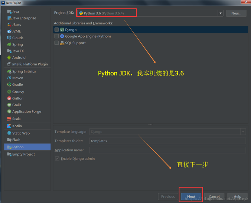251x203 pixels.
Task: Click the Python 3.6 SDK combo box
Action: (x=149, y=13)
